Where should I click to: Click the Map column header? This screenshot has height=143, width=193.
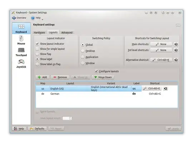tap(43, 83)
